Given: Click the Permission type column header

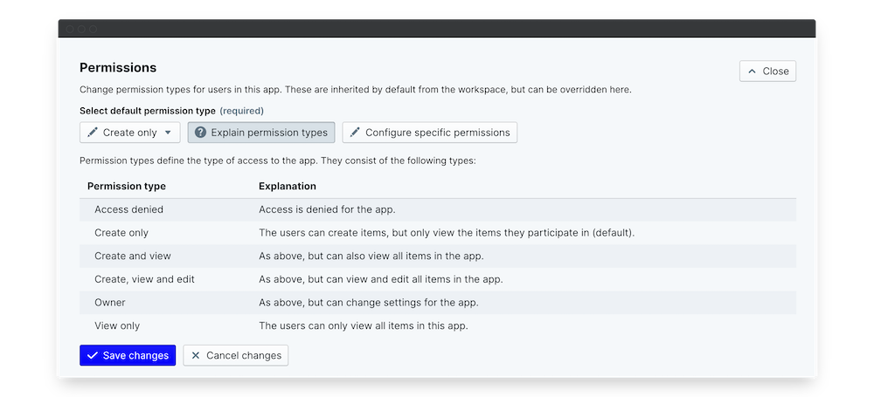Looking at the screenshot, I should coord(127,186).
